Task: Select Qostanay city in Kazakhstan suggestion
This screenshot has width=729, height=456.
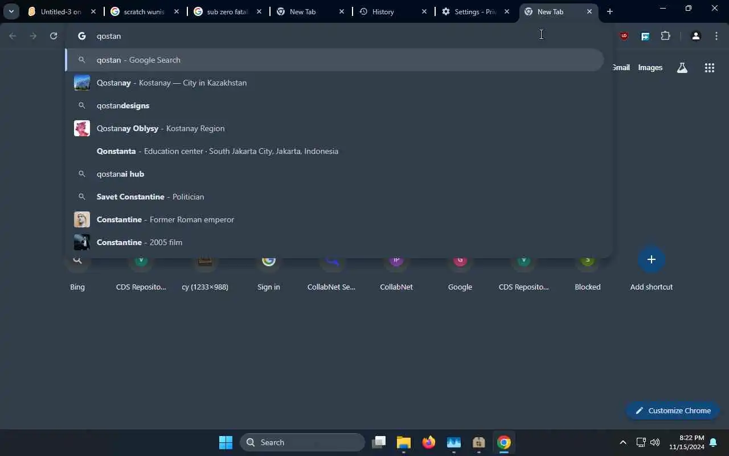Action: (334, 83)
